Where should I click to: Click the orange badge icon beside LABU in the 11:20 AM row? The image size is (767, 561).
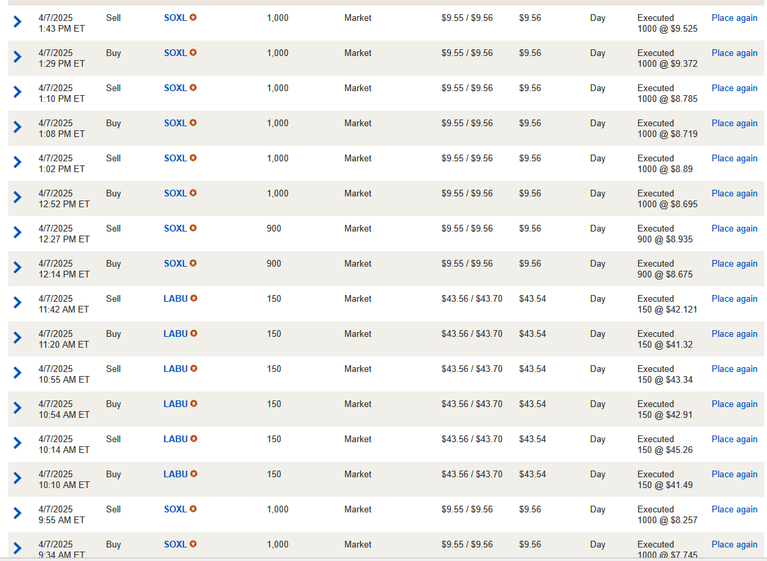[x=194, y=334]
